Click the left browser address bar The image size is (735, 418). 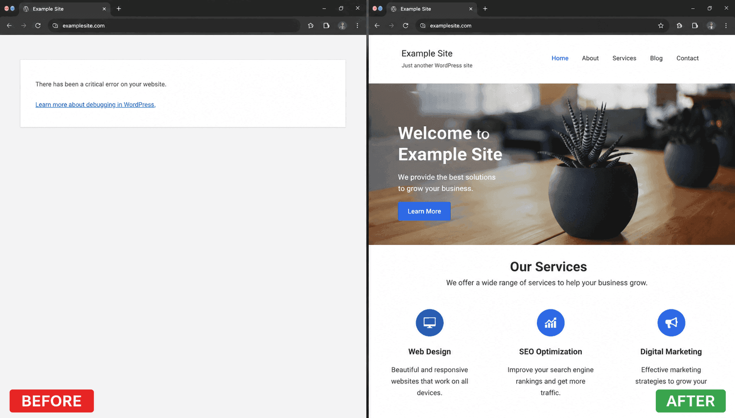click(173, 26)
